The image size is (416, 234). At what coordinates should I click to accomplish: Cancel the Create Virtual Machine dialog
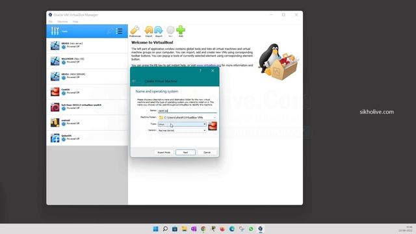(207, 152)
